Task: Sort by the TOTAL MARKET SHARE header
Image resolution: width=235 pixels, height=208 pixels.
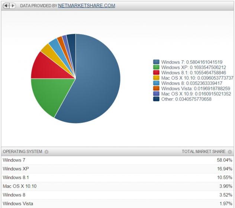Action: 203,152
